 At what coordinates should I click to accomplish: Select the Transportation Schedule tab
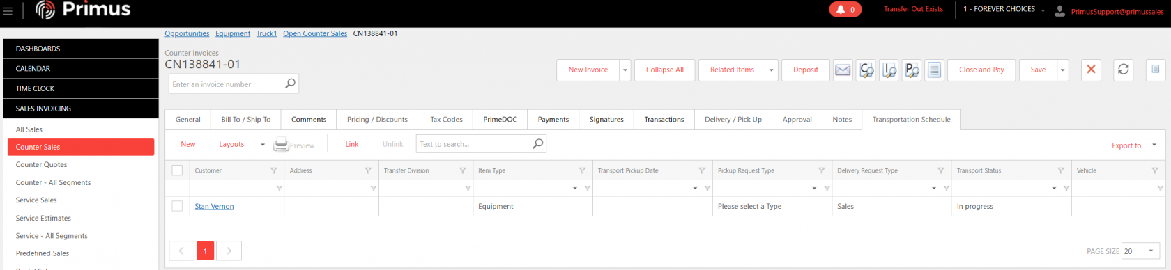coord(911,120)
